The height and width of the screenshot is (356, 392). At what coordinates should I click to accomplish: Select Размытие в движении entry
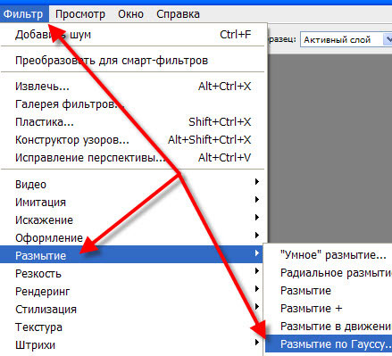click(x=329, y=327)
